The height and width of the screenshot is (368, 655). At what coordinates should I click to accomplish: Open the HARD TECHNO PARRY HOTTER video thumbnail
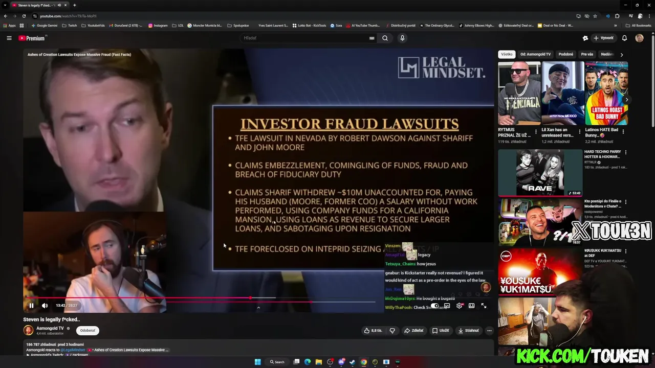click(x=540, y=173)
